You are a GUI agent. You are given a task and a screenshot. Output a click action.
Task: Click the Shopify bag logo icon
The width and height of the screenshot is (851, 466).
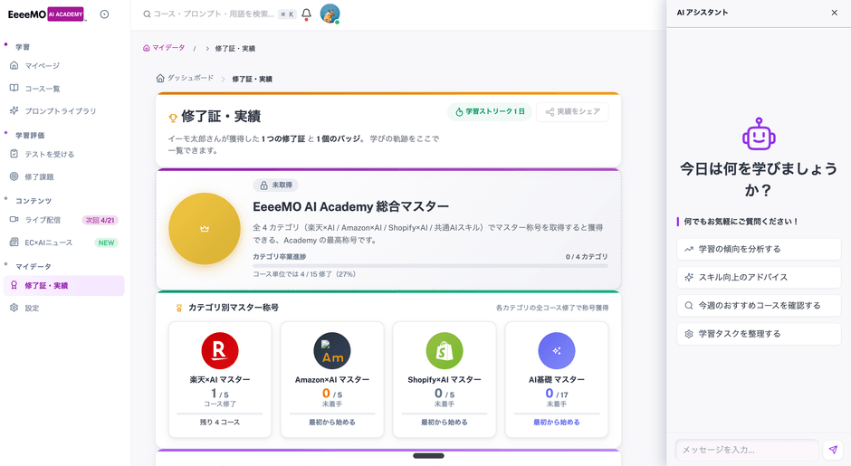pos(445,350)
